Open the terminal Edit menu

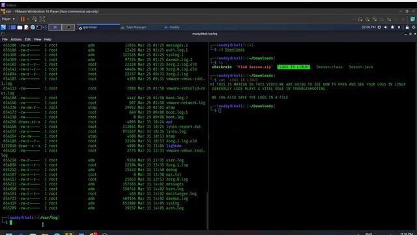[27, 39]
